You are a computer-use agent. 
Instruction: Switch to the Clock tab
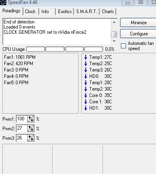(x=30, y=12)
